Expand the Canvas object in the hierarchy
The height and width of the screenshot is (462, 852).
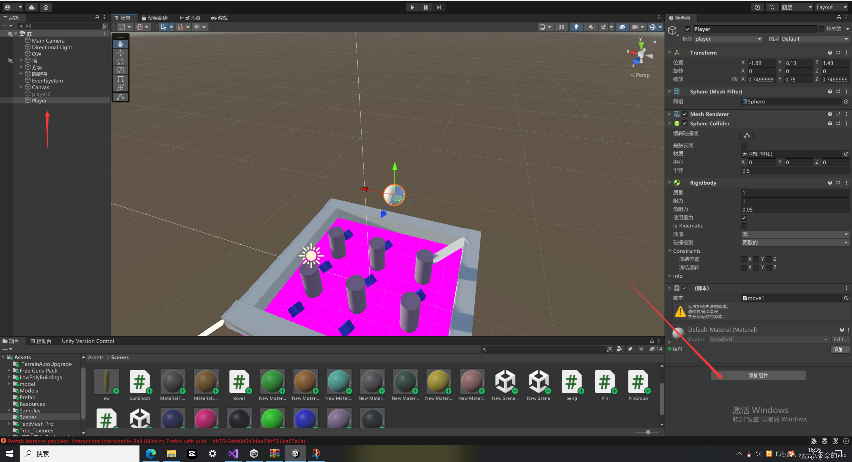click(x=21, y=87)
